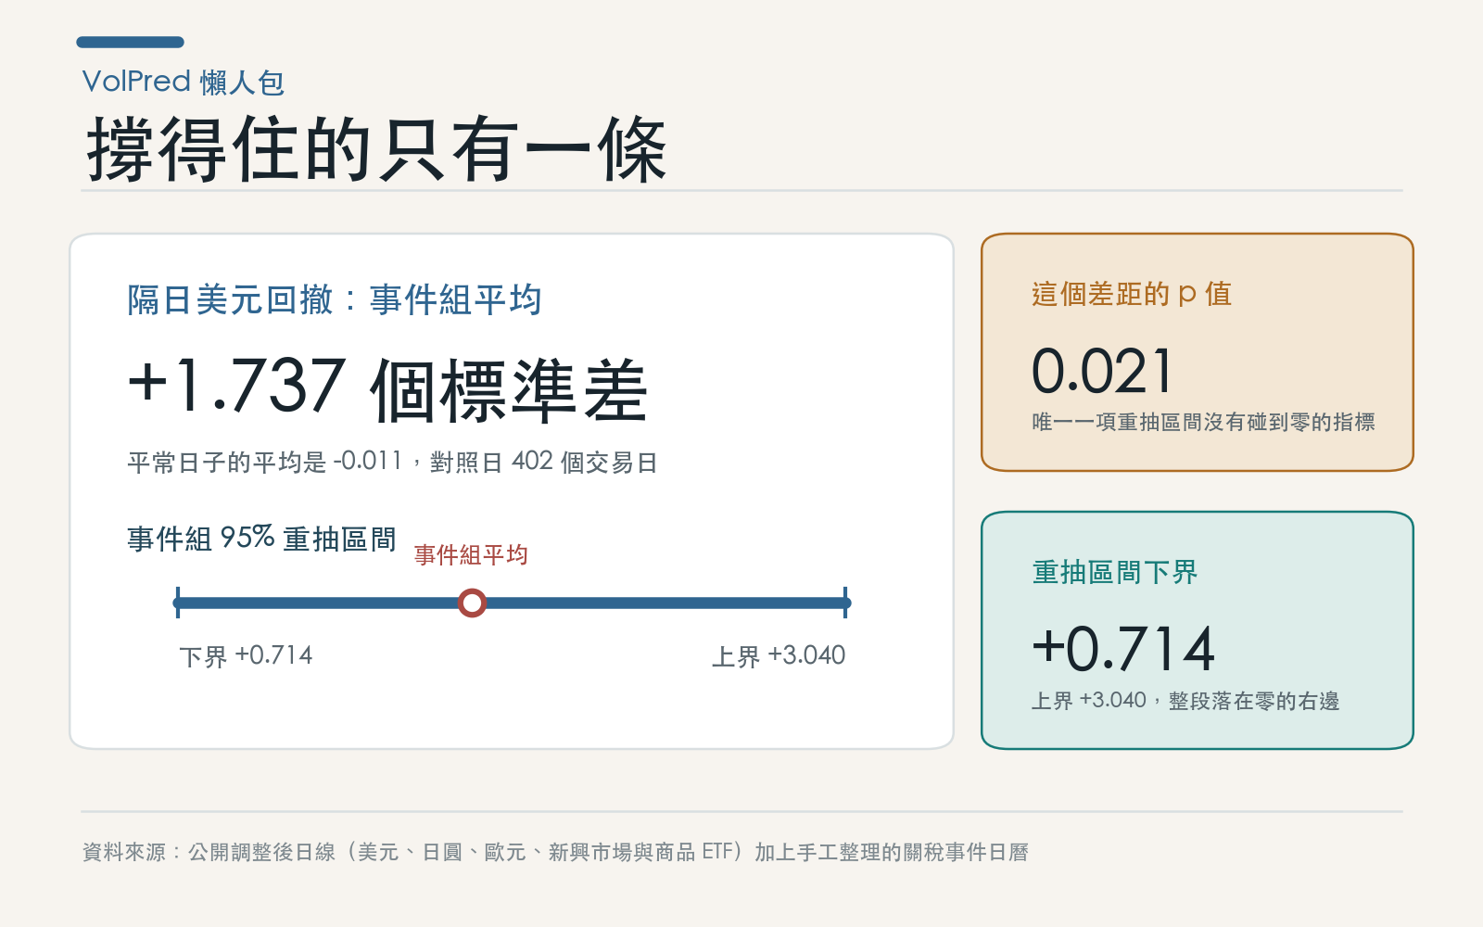Select the note '上界 +3.040，整段落在零的右邊'
Image resolution: width=1483 pixels, height=927 pixels.
1185,701
